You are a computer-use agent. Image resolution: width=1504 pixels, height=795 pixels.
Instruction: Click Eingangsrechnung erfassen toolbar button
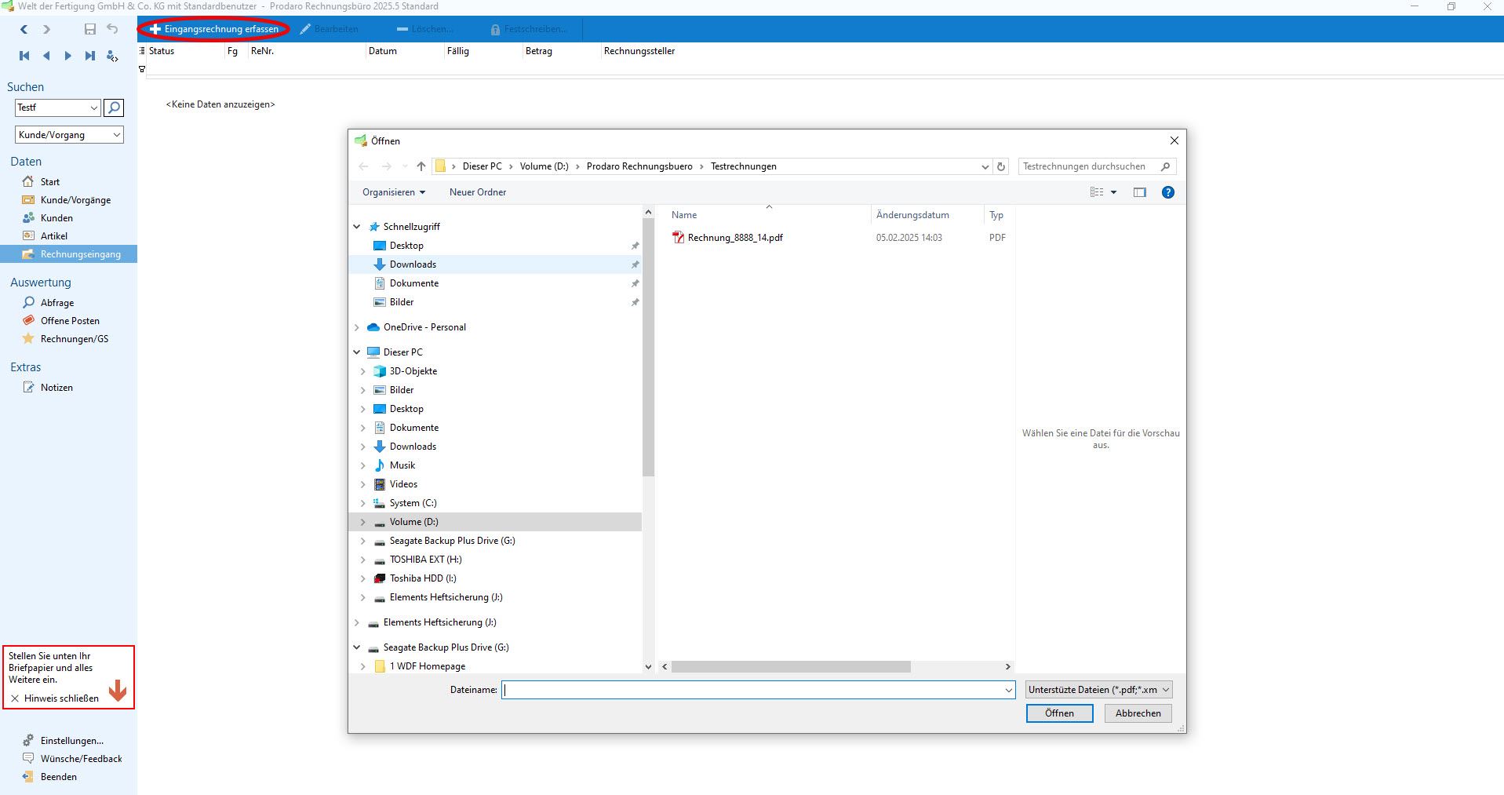point(214,29)
